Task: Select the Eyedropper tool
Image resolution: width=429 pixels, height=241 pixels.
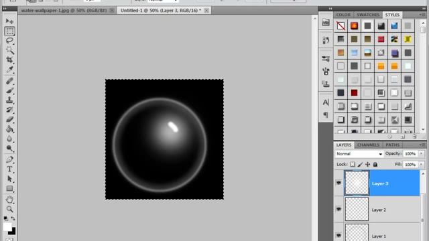Action: click(x=9, y=70)
